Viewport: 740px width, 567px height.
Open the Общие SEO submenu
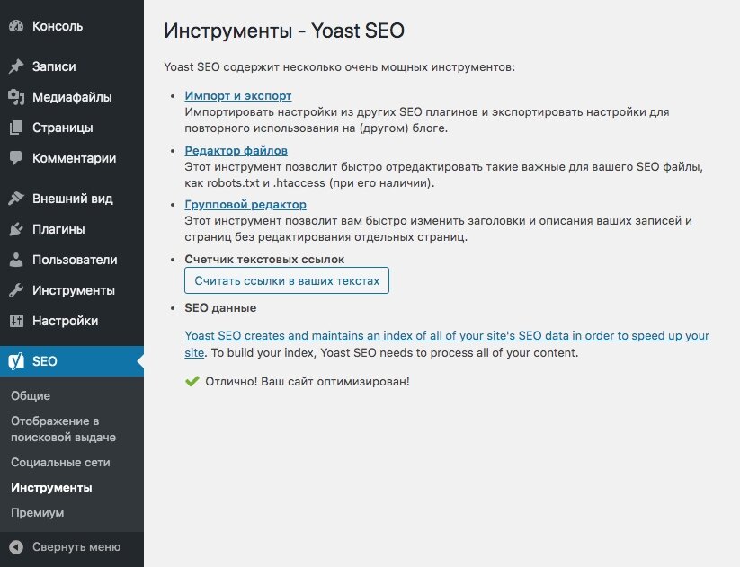point(31,395)
